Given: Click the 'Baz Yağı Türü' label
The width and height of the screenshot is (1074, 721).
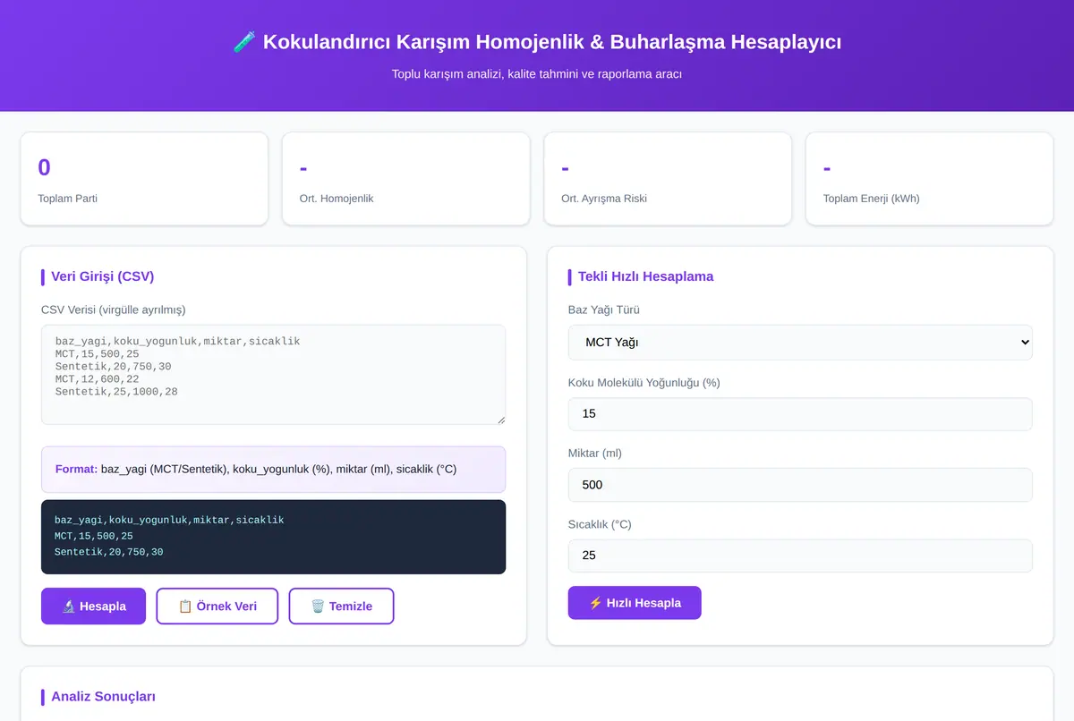Looking at the screenshot, I should (604, 310).
